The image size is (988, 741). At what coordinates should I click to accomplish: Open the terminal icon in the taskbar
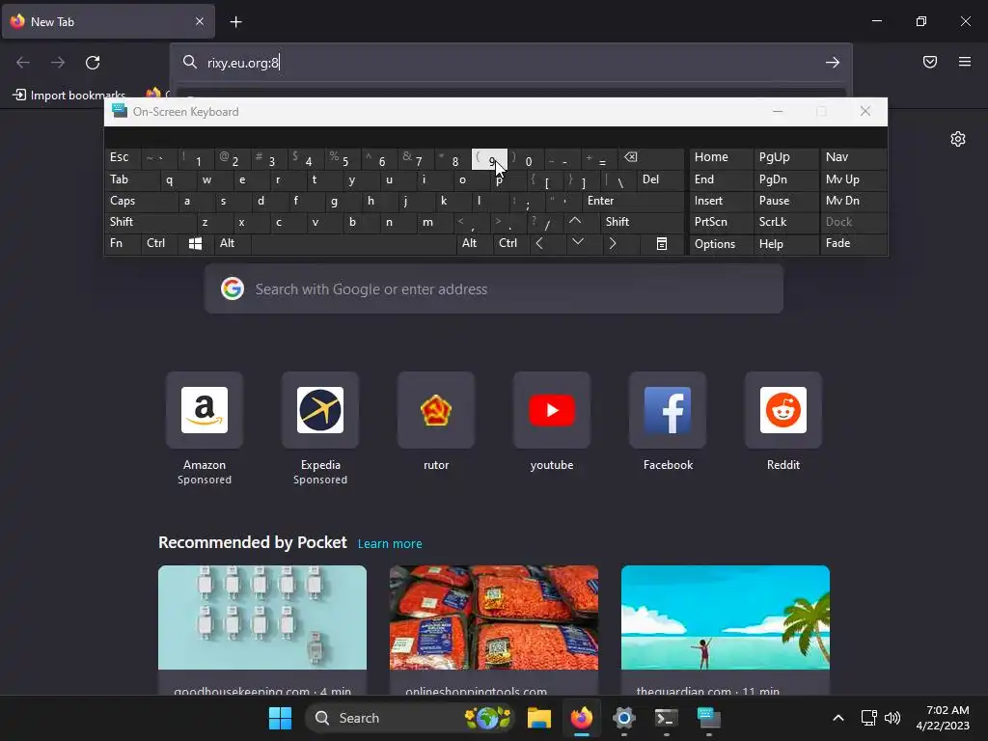coord(666,718)
